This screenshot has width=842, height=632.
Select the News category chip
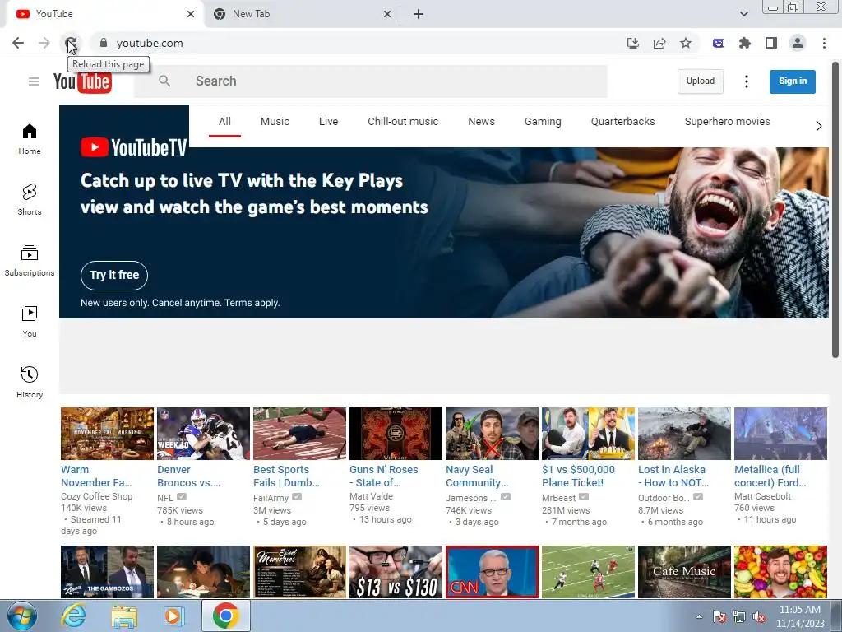(x=481, y=122)
